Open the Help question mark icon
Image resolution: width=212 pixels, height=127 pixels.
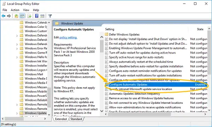[37, 16]
